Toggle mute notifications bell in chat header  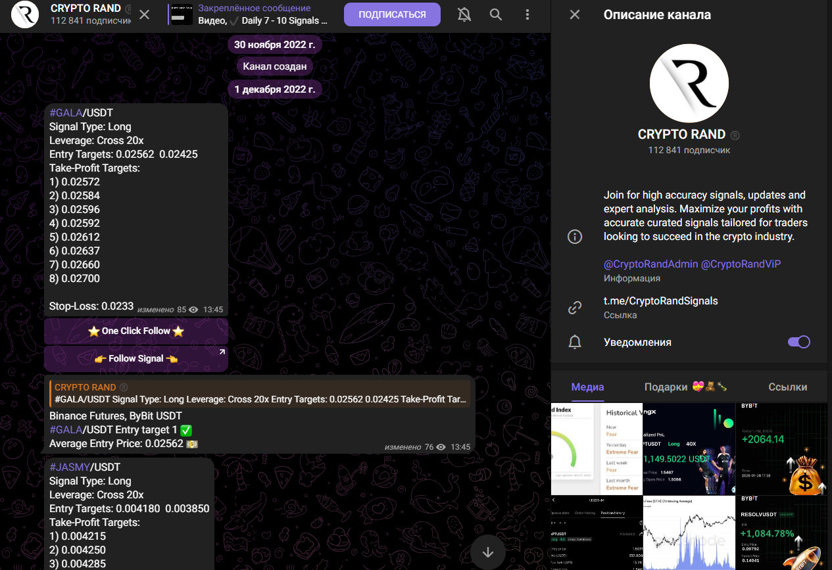tap(464, 14)
